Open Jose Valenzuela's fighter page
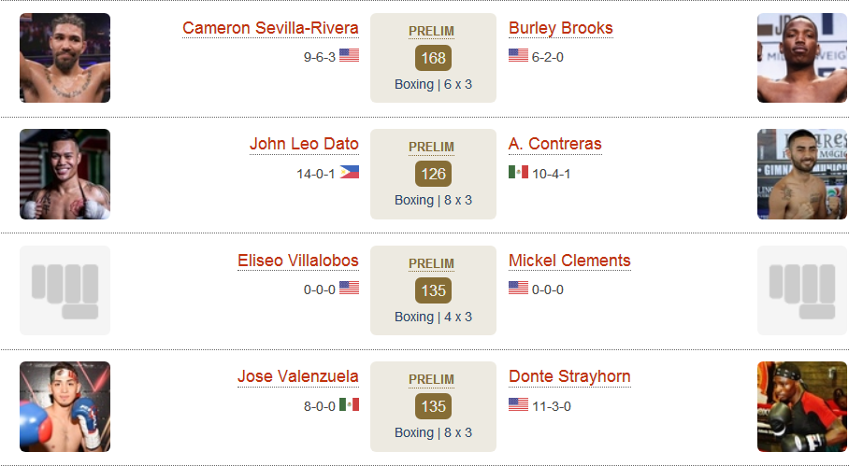The height and width of the screenshot is (466, 863). click(x=297, y=376)
